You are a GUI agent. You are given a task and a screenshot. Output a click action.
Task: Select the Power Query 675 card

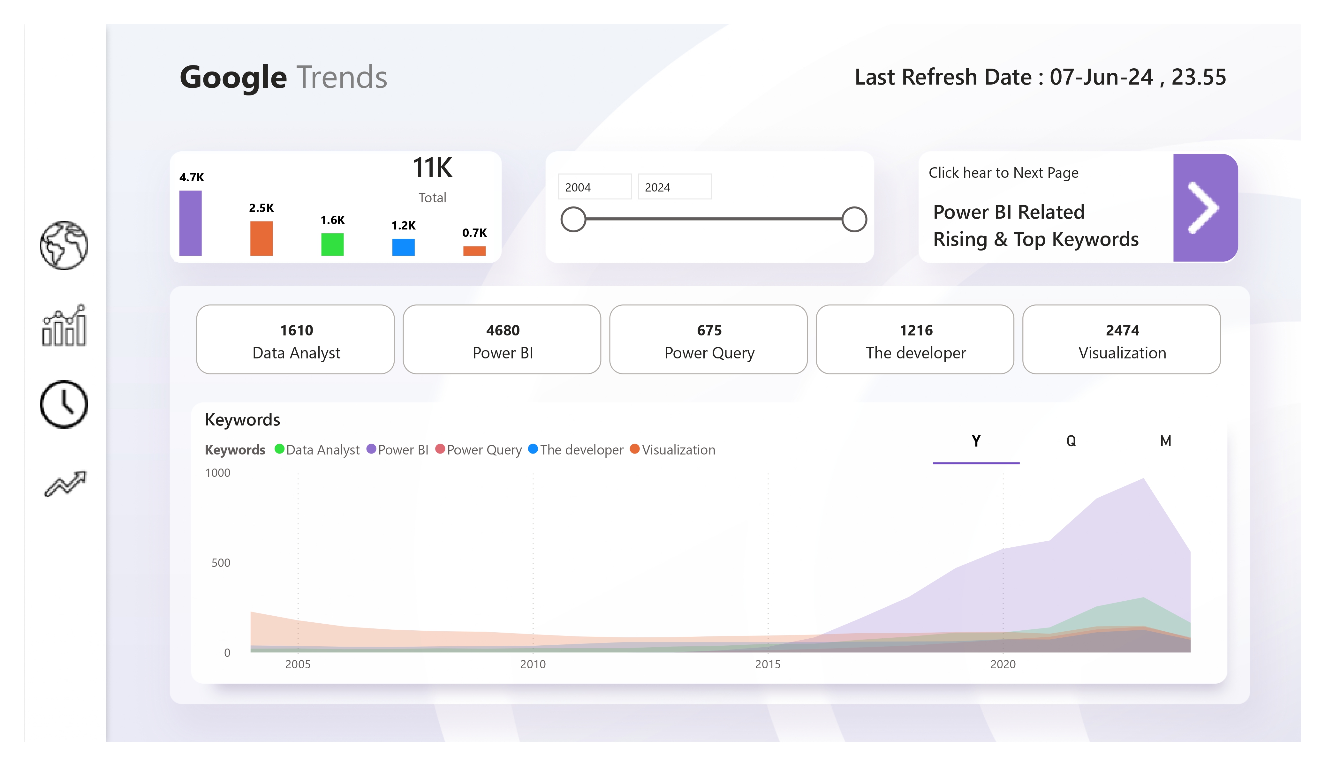pos(709,340)
